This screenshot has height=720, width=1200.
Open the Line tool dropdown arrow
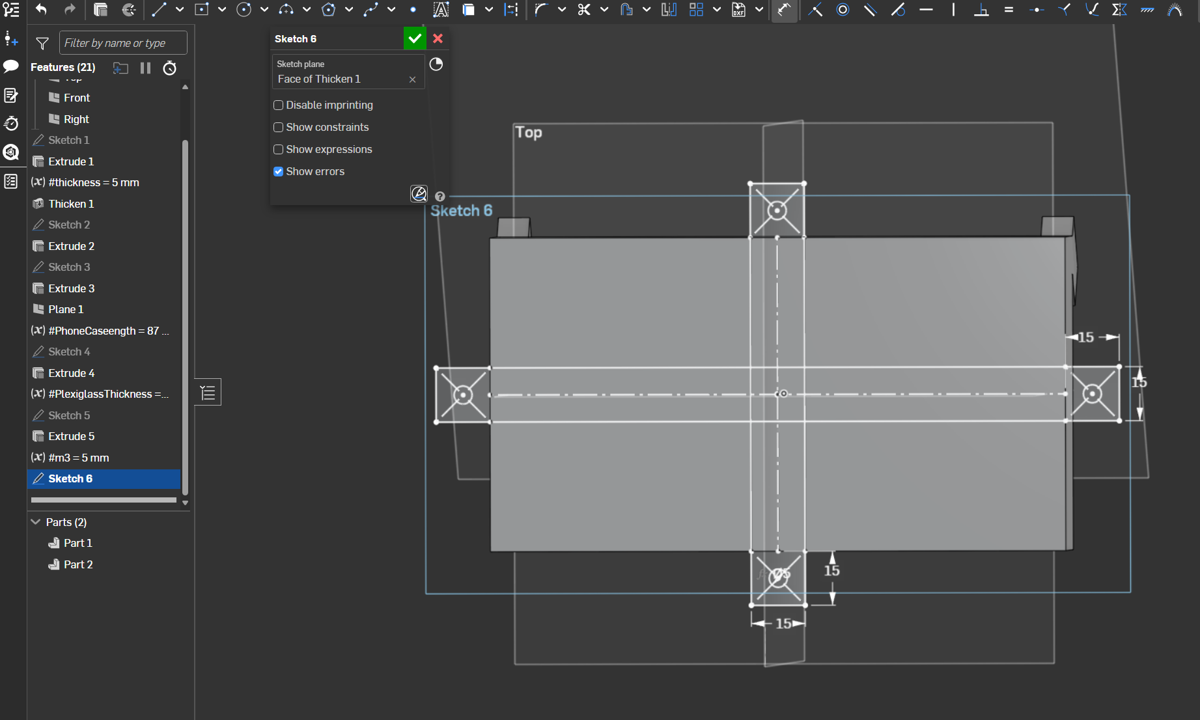pyautogui.click(x=180, y=10)
